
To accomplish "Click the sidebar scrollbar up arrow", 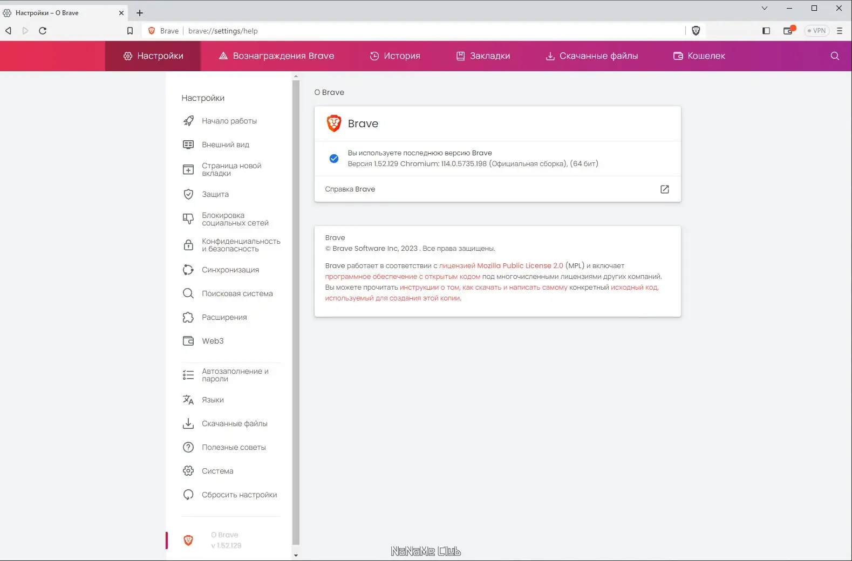I will 296,77.
